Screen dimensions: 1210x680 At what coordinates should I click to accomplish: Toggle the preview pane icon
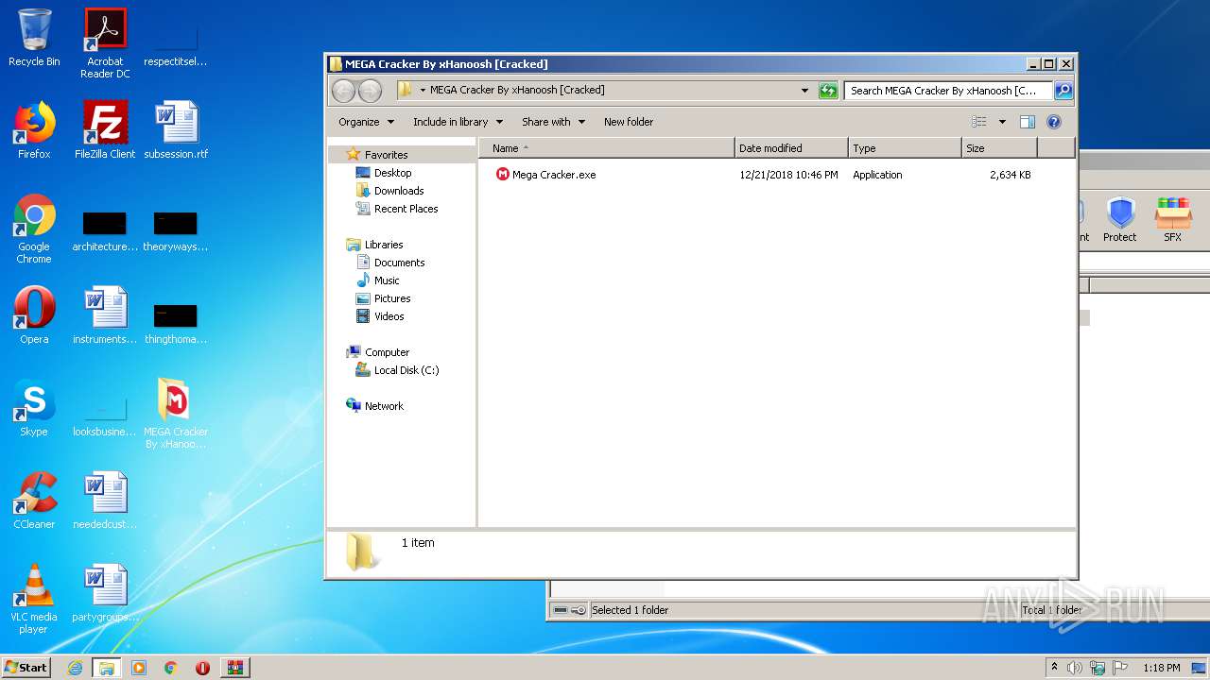point(1028,122)
